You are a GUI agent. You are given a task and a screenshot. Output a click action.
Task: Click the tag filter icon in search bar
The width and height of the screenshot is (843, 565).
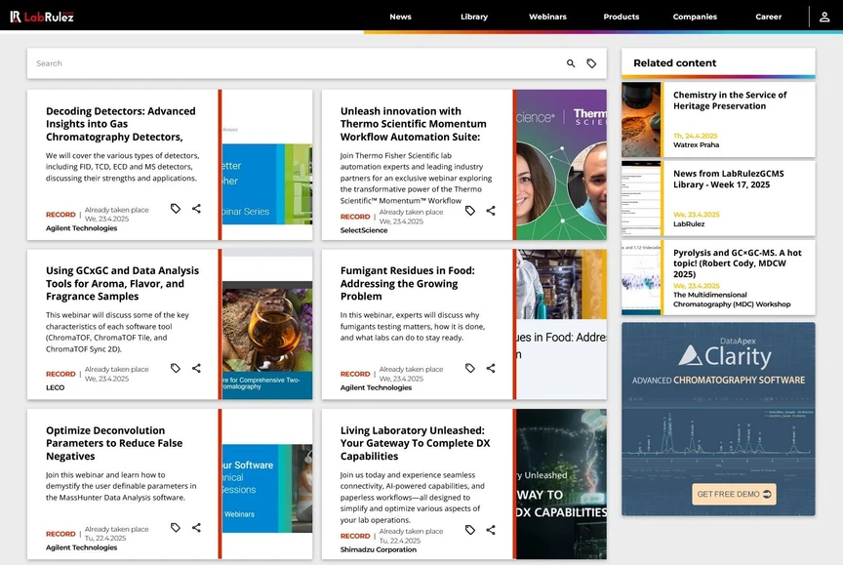pos(591,63)
